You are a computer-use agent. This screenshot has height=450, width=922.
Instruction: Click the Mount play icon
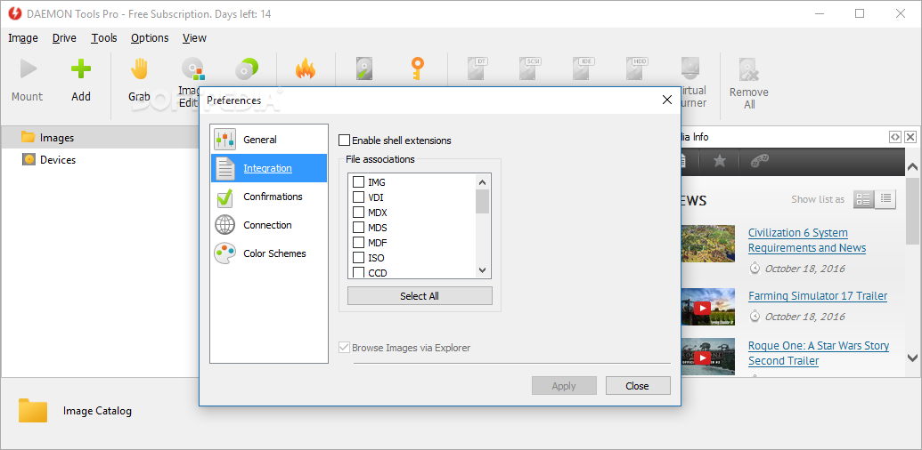[28, 69]
